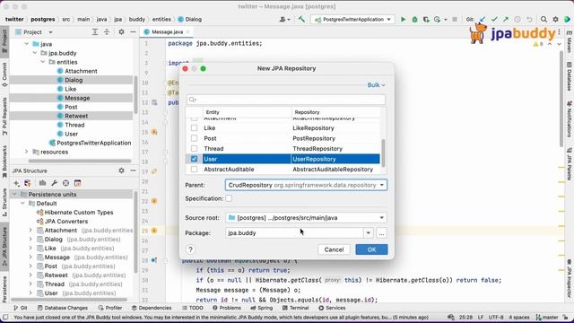Open wrench settings in JPA Structure toolbar

pos(54,183)
